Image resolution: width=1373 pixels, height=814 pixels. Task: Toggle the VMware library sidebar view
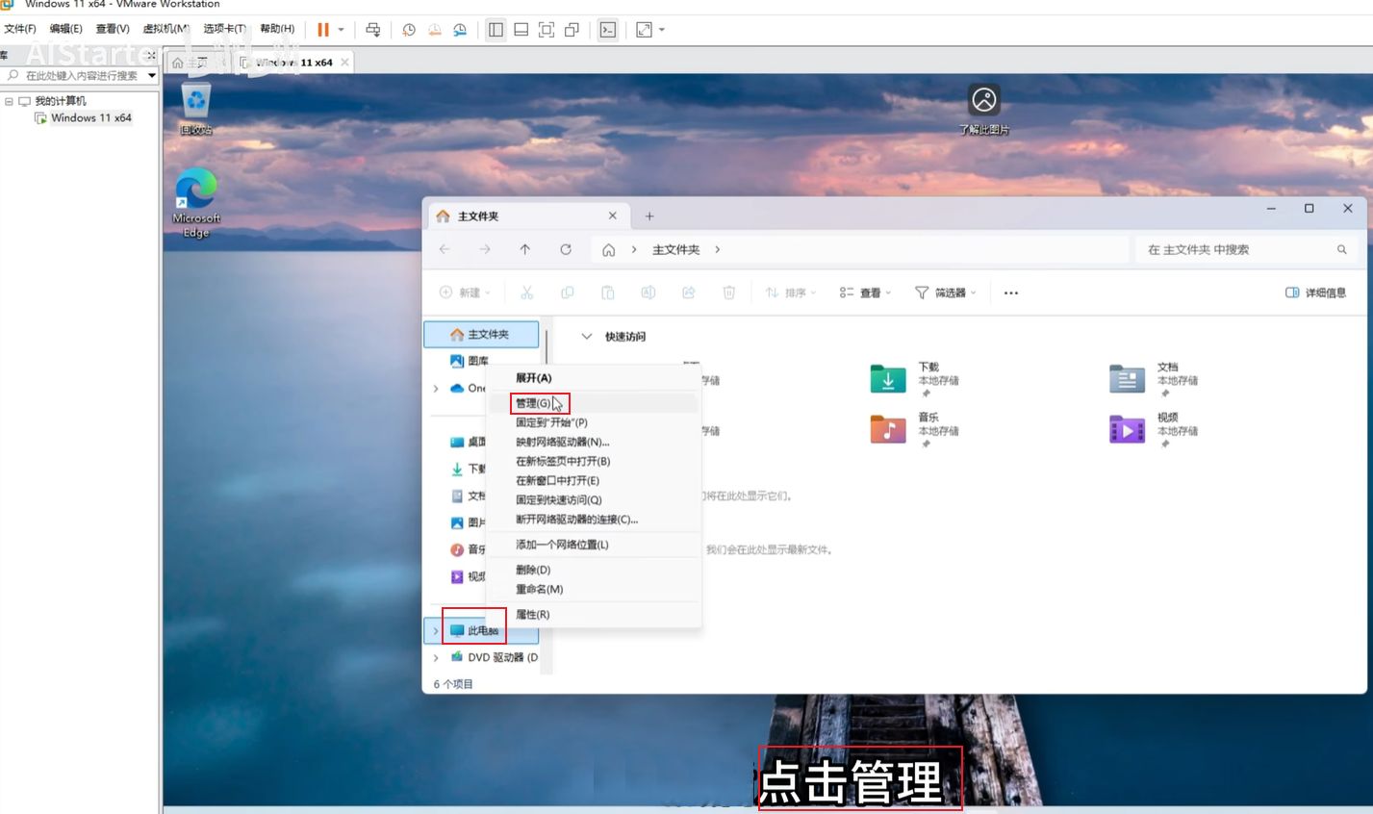coord(496,30)
